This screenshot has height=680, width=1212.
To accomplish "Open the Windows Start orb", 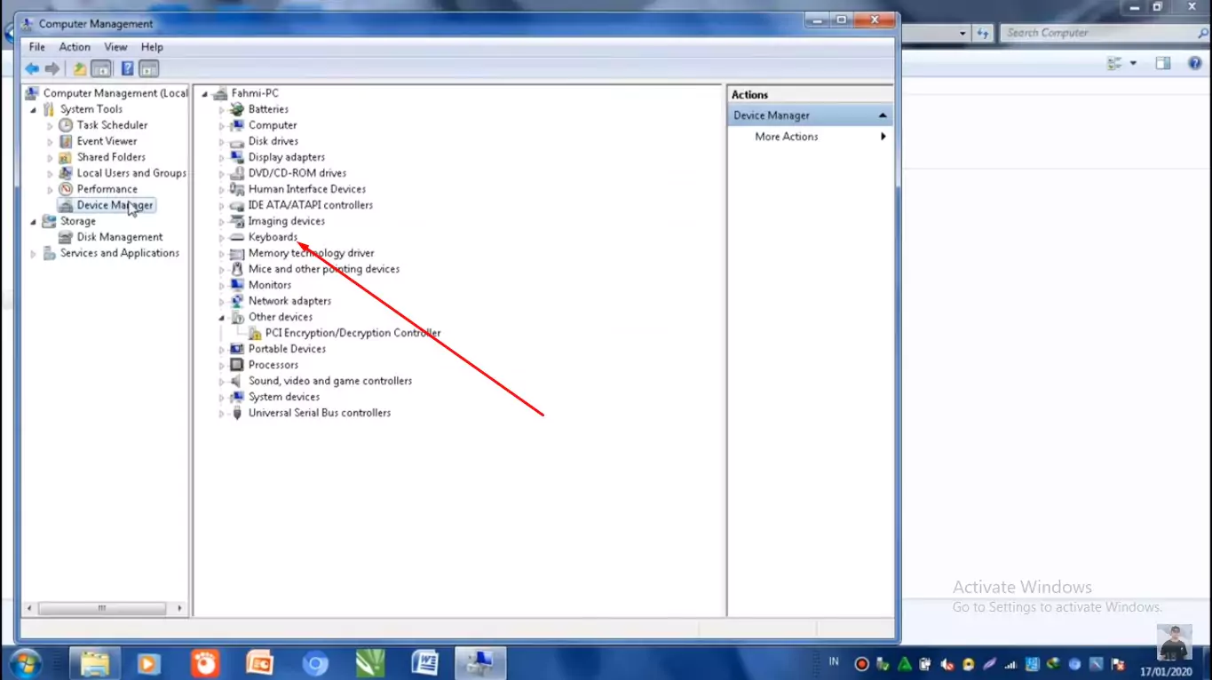I will point(24,663).
